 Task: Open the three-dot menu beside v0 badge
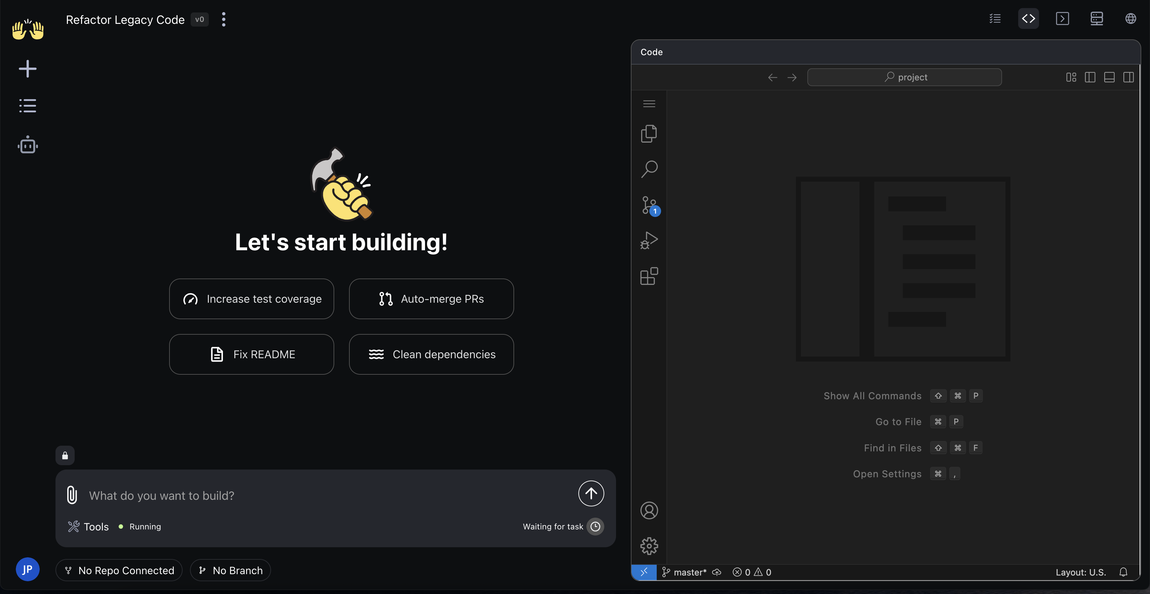pos(224,19)
